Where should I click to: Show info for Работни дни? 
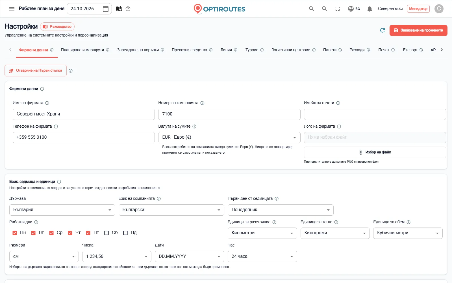(36, 222)
